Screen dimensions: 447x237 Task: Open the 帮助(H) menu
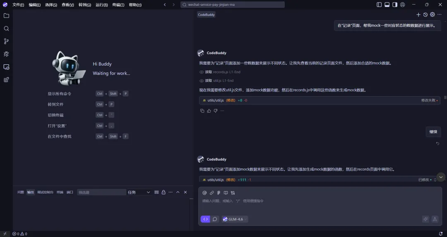tap(135, 5)
